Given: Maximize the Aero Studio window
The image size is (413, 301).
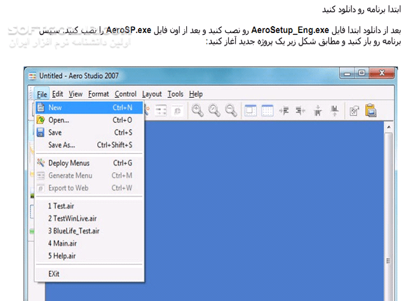Looking at the screenshot, I should coord(362,73).
